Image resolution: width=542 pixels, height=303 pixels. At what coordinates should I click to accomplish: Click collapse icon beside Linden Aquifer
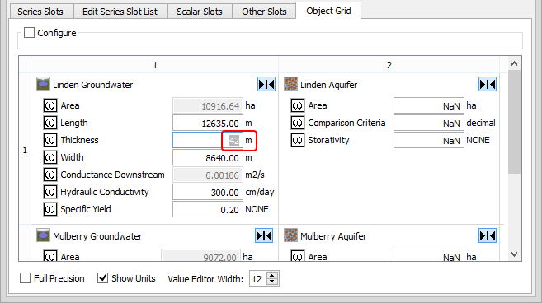click(488, 84)
